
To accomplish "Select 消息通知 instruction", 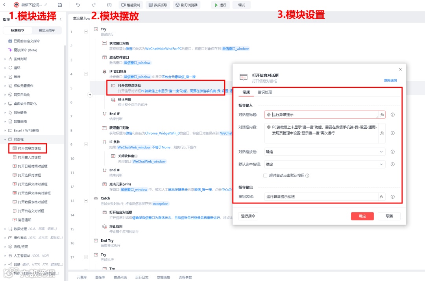I will click(x=22, y=220).
